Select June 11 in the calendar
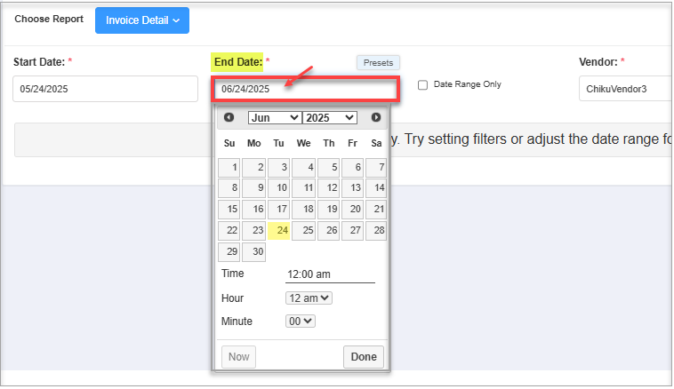Viewport: 674px width, 389px height. click(x=304, y=188)
